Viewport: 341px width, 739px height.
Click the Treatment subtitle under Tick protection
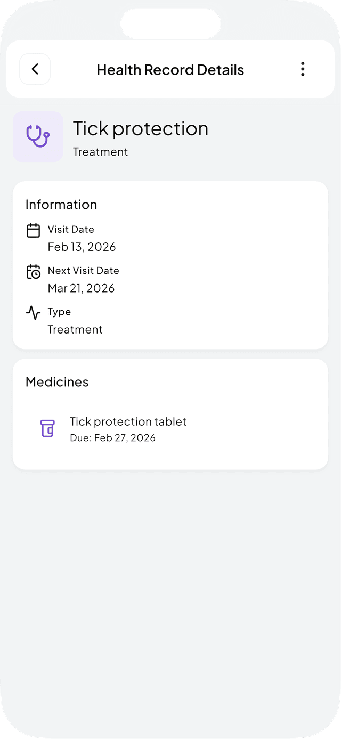click(101, 152)
